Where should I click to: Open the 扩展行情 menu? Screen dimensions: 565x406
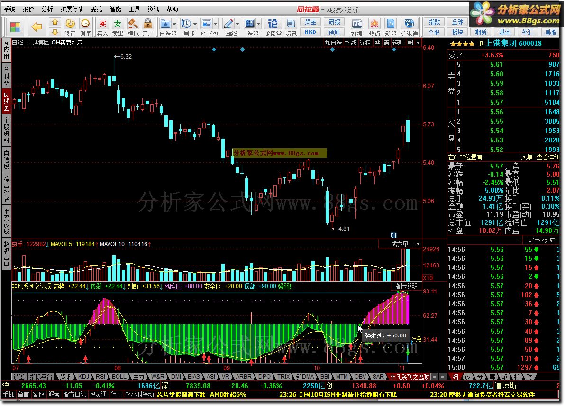[72, 9]
